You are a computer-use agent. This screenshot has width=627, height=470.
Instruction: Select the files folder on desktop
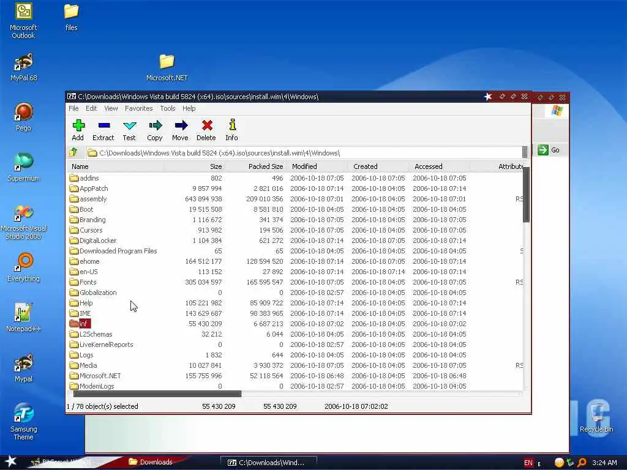(x=71, y=17)
